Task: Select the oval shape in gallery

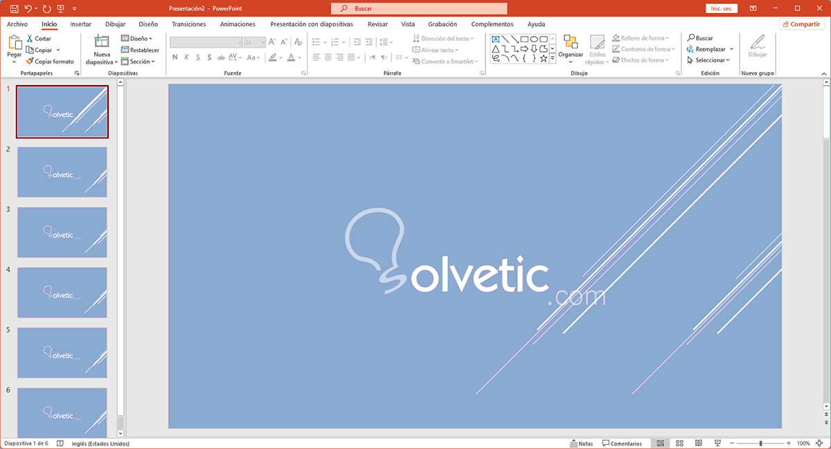Action: pos(534,39)
